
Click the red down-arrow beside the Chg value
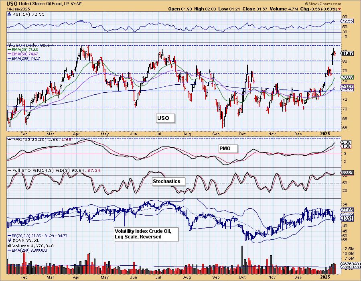pyautogui.click(x=340, y=9)
